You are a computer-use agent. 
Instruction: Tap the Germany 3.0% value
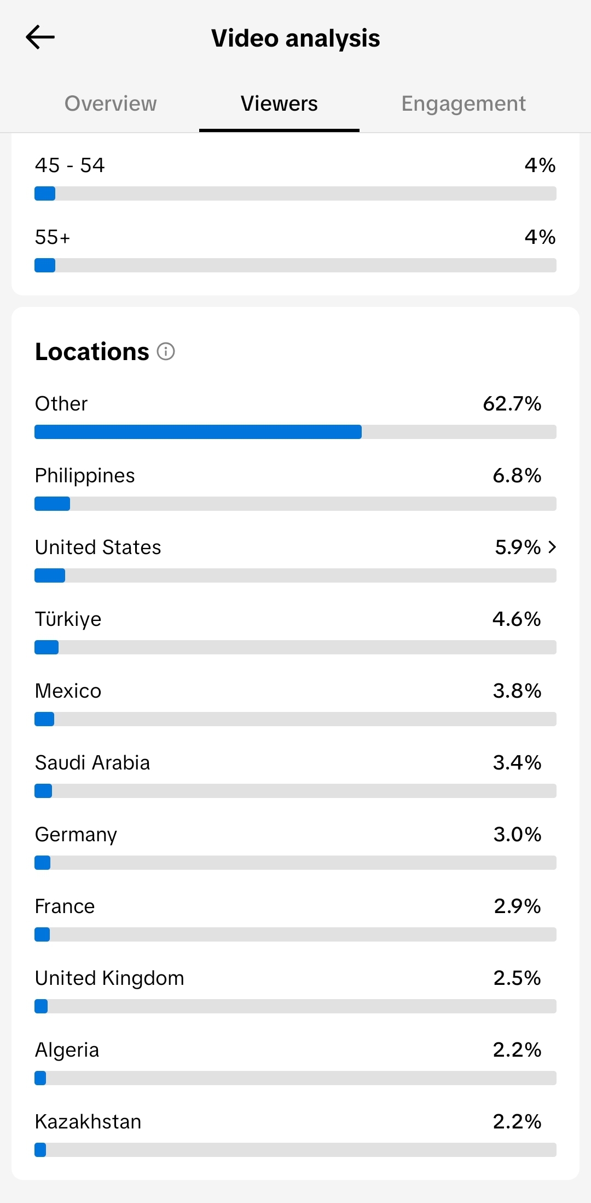point(517,834)
